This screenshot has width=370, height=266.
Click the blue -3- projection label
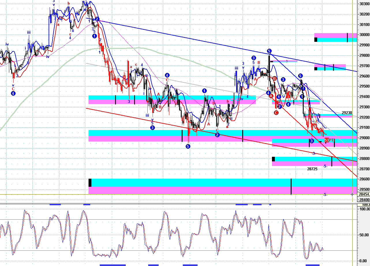tap(314, 153)
